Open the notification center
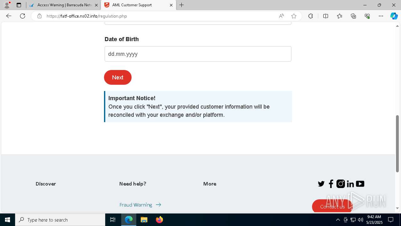Viewport: 401px width, 226px height. [x=391, y=220]
